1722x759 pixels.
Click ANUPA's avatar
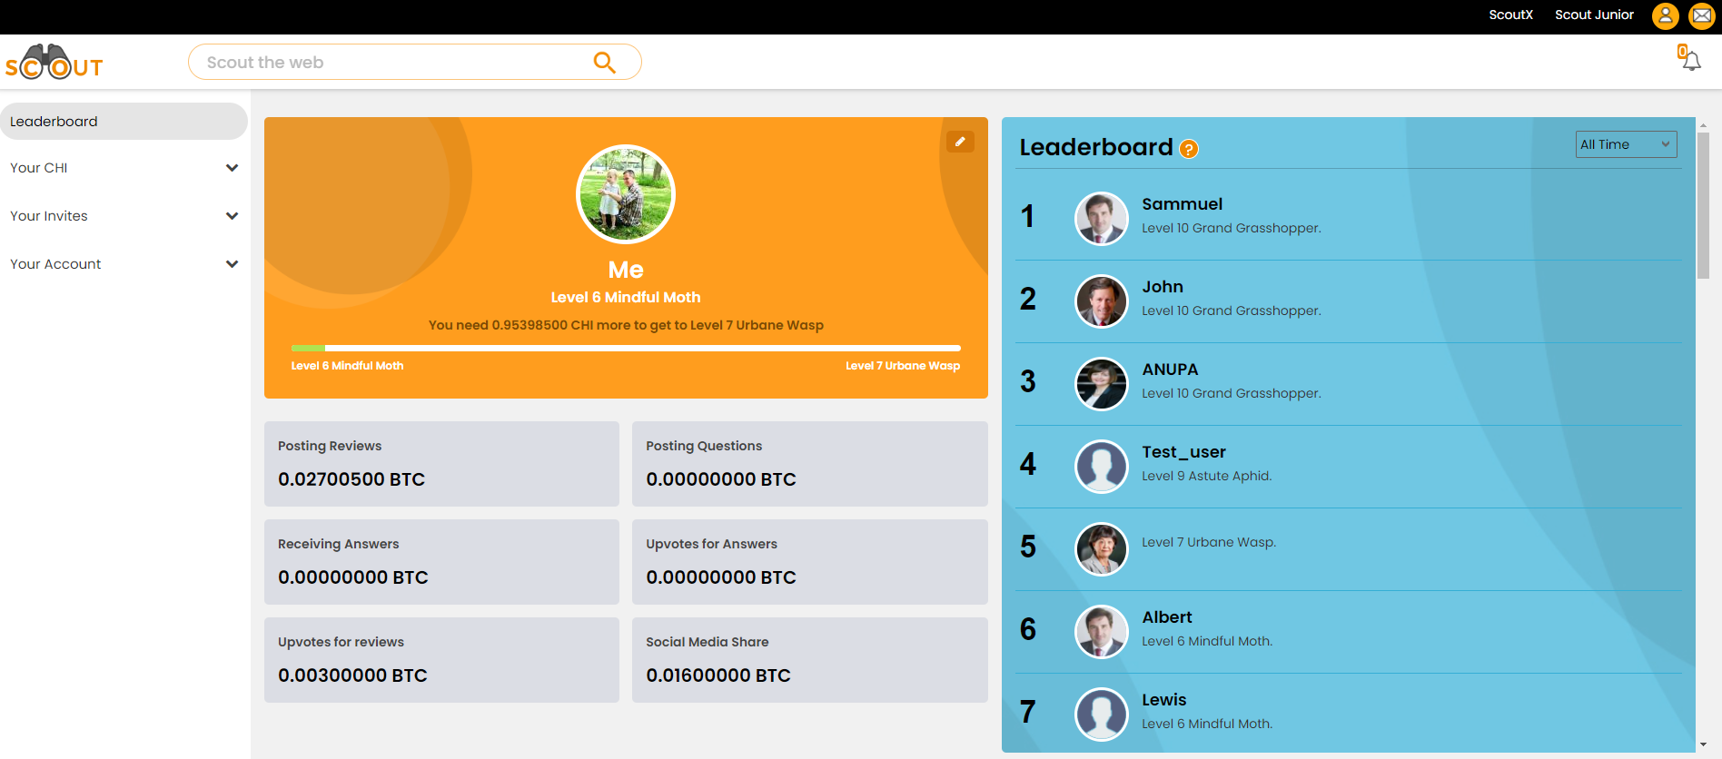[1102, 384]
